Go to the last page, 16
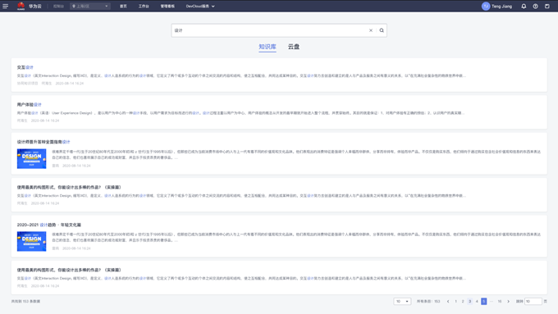Image resolution: width=558 pixels, height=314 pixels. click(500, 301)
